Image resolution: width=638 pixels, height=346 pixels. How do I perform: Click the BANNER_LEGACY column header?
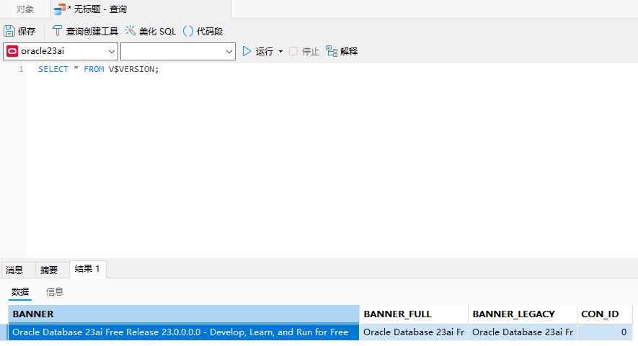(523, 314)
